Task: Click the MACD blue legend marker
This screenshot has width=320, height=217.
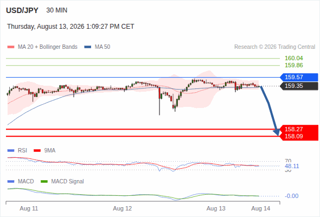Action: click(x=11, y=182)
